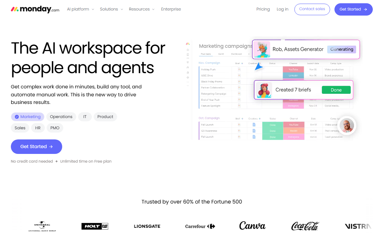The width and height of the screenshot is (384, 243).
Task: Select the Operations chip
Action: [61, 117]
